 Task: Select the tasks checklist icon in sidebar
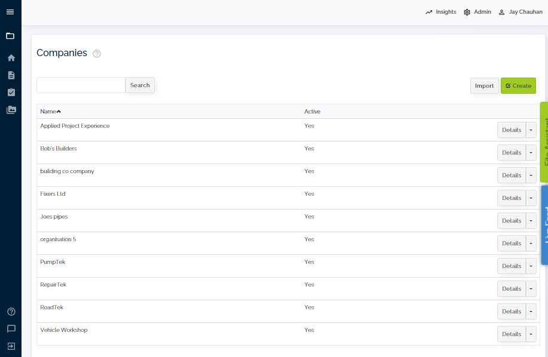pyautogui.click(x=10, y=92)
